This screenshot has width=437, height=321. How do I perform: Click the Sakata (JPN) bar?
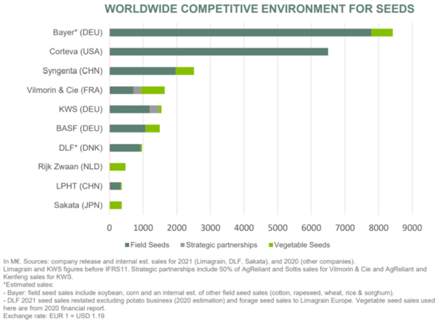[x=116, y=205]
